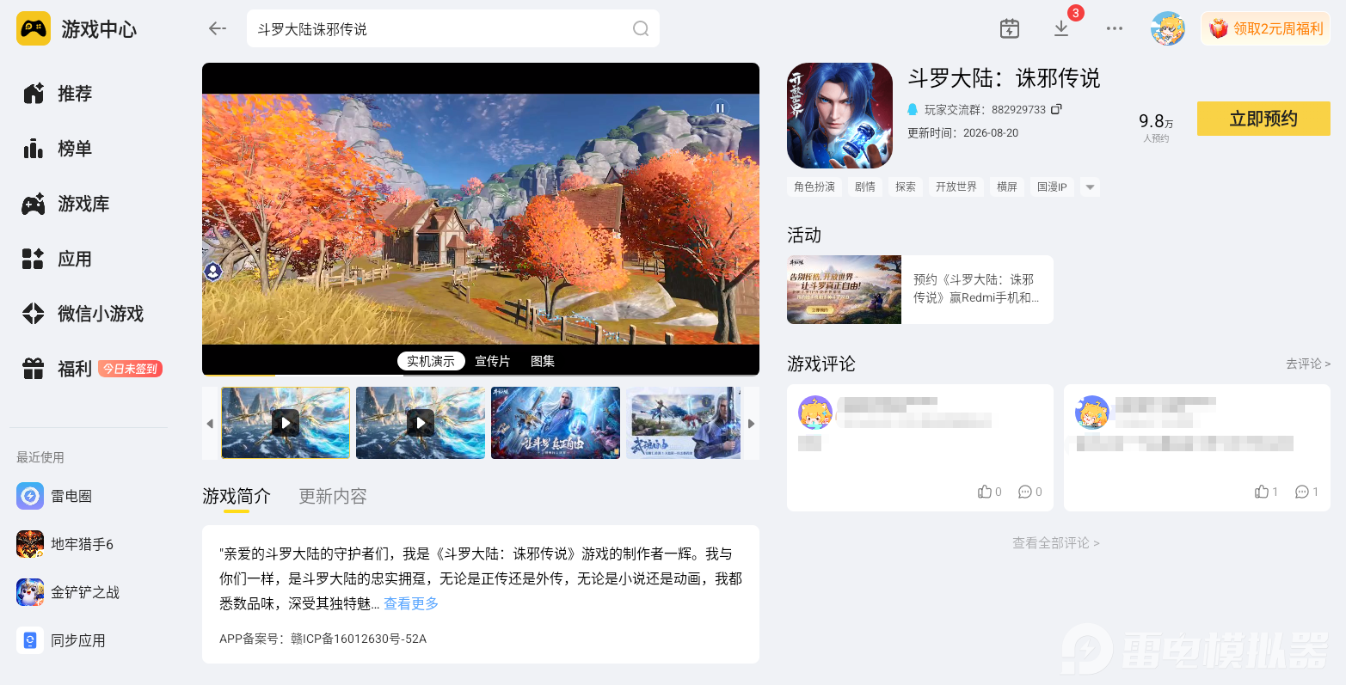Select the 宣传片 media tab
The height and width of the screenshot is (685, 1346).
tap(493, 361)
